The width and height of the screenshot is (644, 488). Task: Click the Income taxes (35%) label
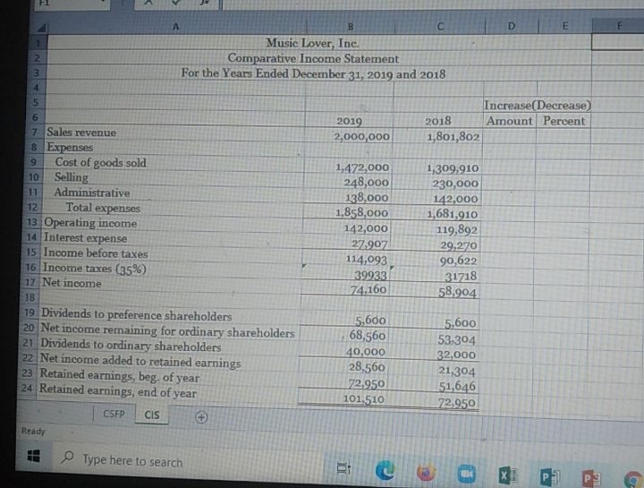pyautogui.click(x=95, y=268)
